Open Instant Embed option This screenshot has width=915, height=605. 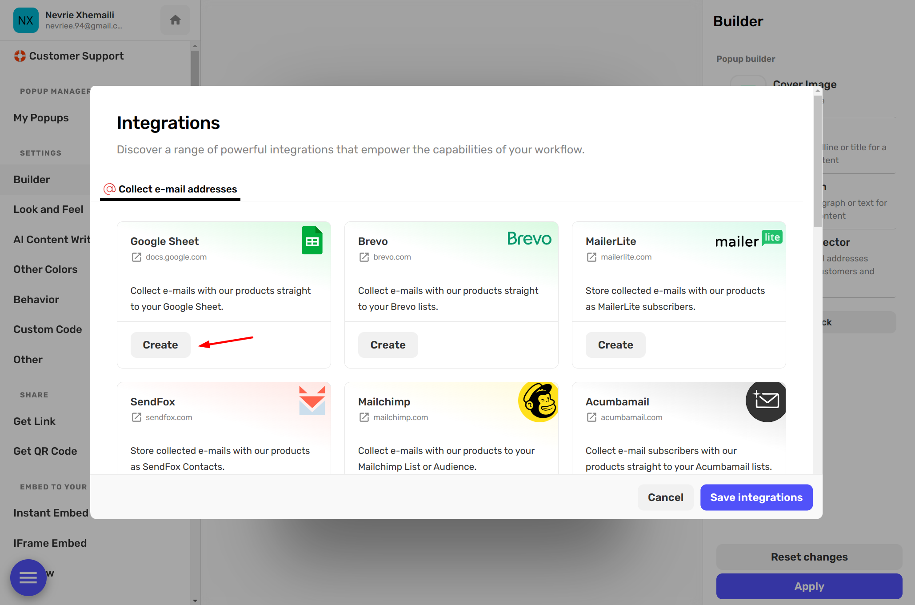(x=51, y=513)
